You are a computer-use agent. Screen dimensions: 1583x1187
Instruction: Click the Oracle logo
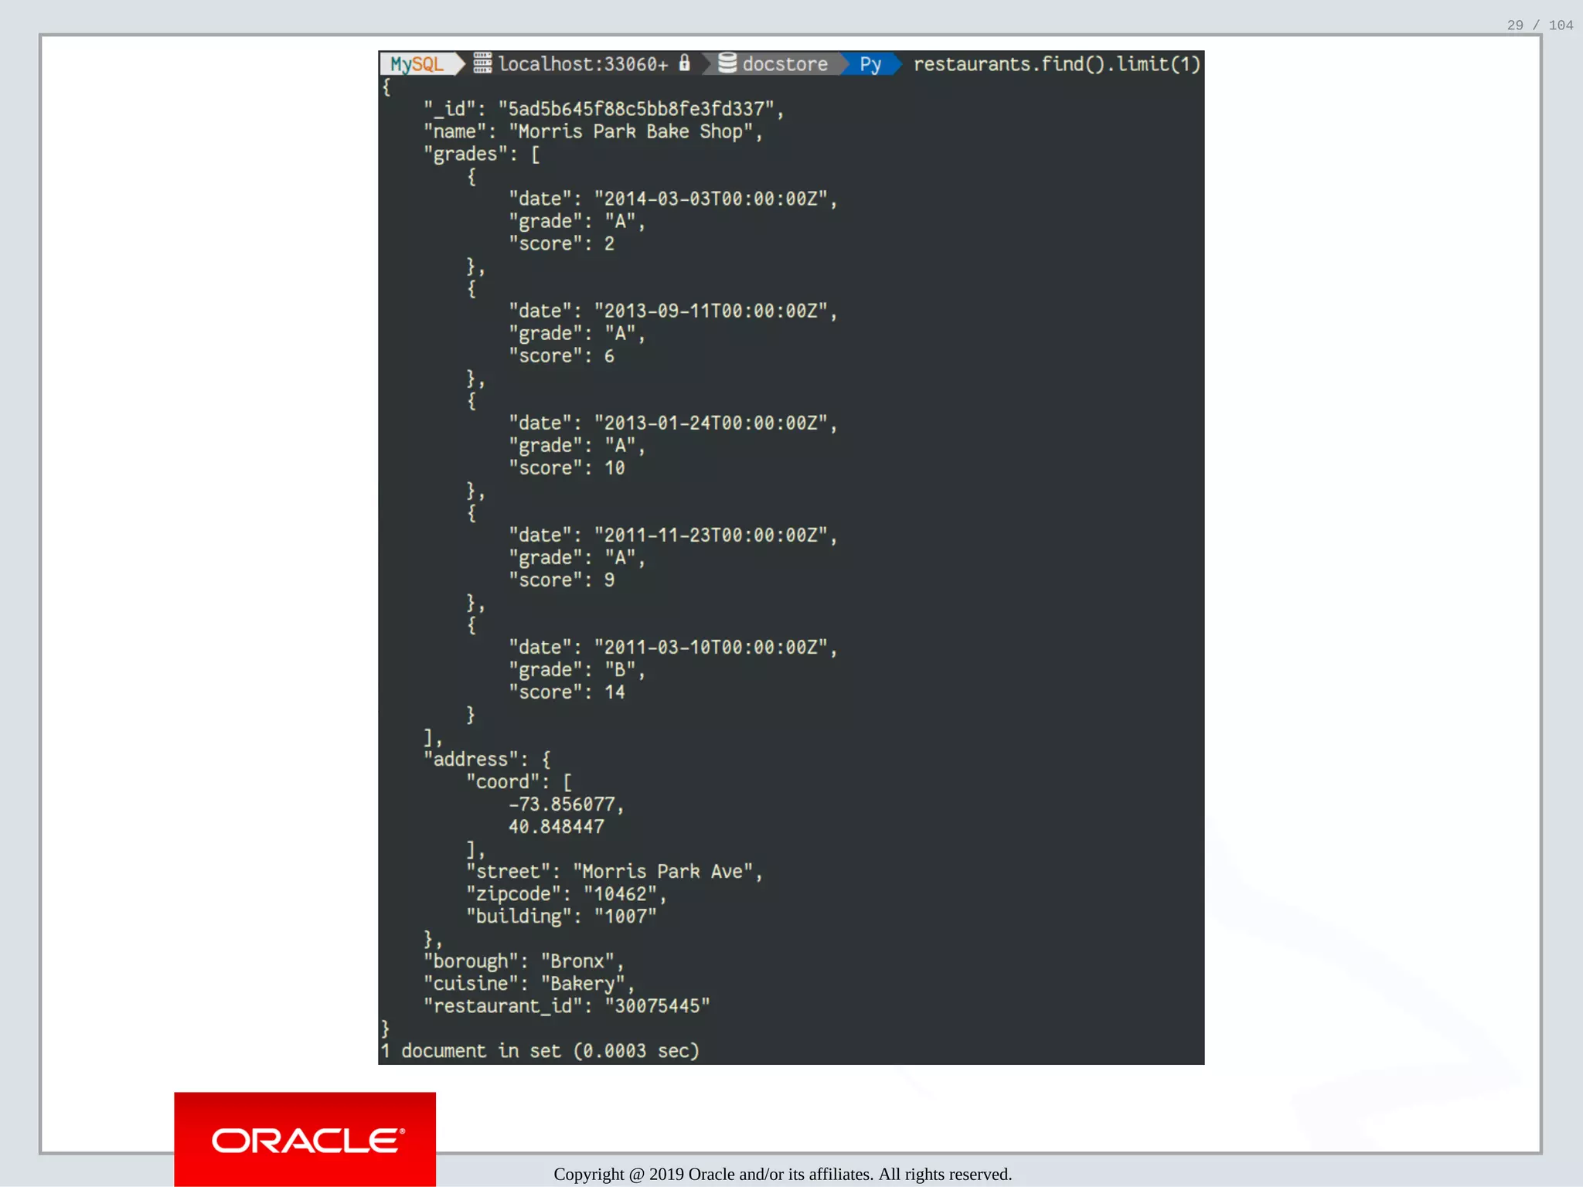(x=305, y=1141)
